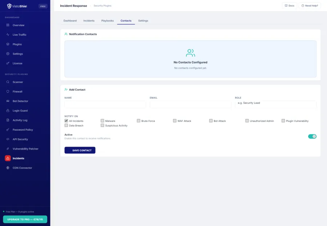The height and width of the screenshot is (226, 327).
Task: Open the Docs page
Action: pos(289,6)
